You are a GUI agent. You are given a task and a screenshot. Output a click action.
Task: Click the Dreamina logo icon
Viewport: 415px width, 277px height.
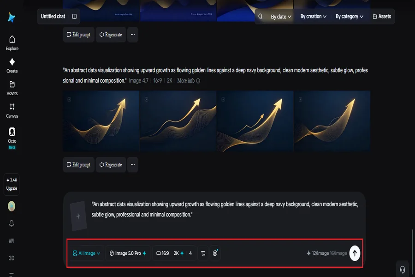[12, 18]
